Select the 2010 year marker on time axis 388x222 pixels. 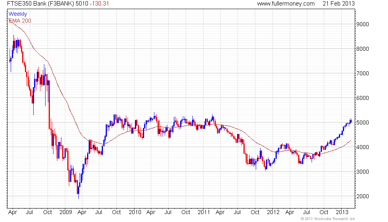tap(135, 212)
